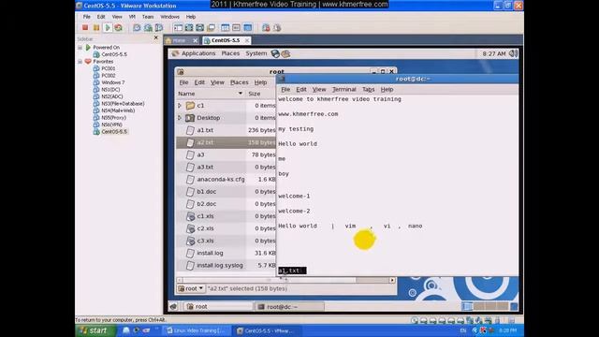Select PC001 in Favorites sidebar
This screenshot has width=599, height=337.
click(x=109, y=68)
